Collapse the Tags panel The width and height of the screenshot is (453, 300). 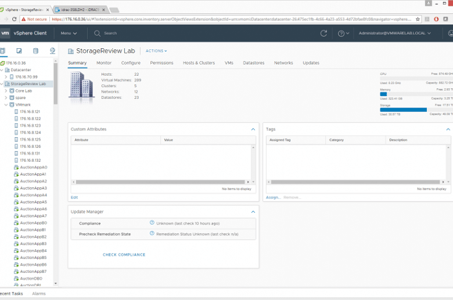tap(448, 129)
